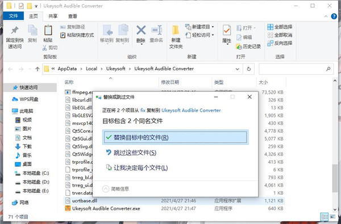The image size is (341, 224).
Task: Select Ukeysoft Audible Converter.exe file
Action: click(x=106, y=208)
